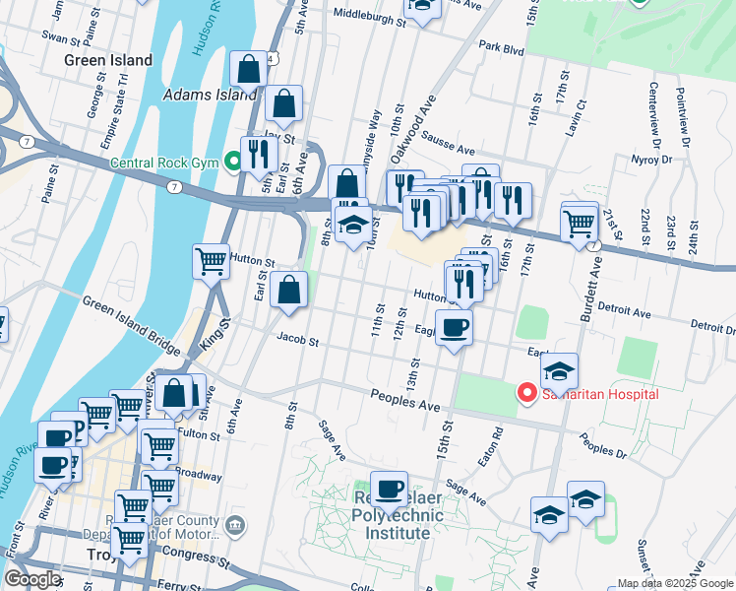Open the restaurant marker on Hutton St near 15th
The width and height of the screenshot is (736, 591).
[x=464, y=287]
